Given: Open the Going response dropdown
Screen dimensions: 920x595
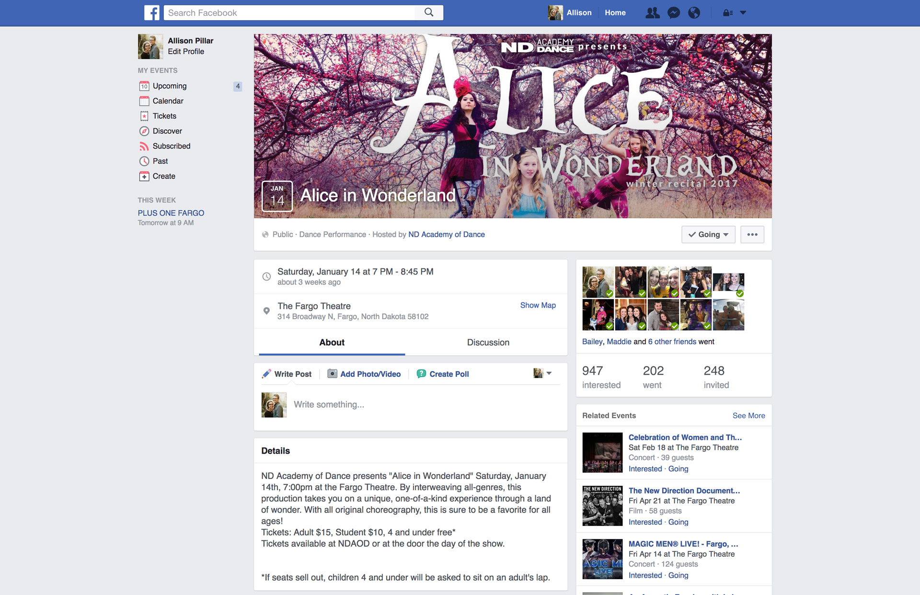Looking at the screenshot, I should tap(708, 234).
